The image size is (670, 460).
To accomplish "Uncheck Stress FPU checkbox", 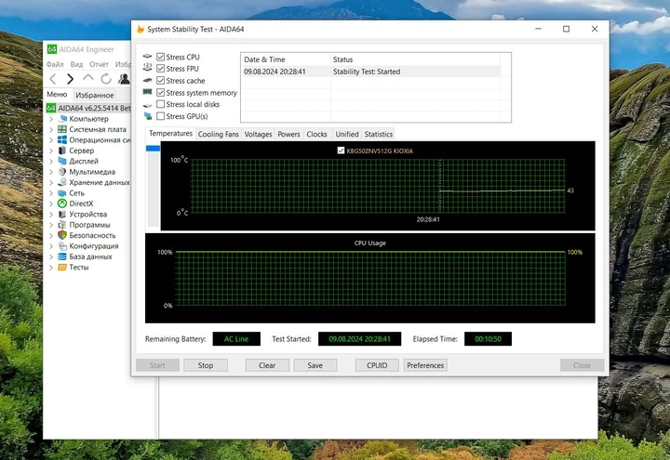I will [x=161, y=68].
